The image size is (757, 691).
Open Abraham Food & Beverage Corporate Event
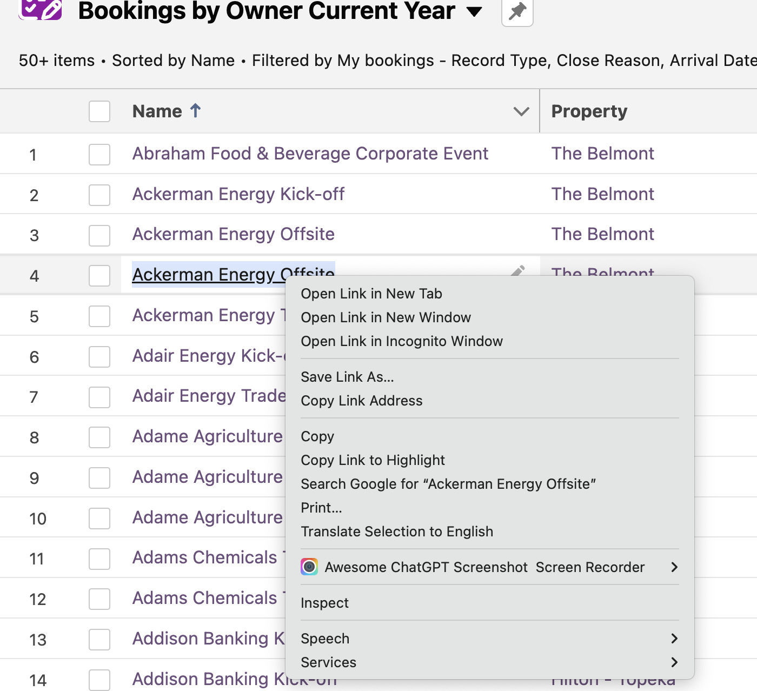(310, 154)
